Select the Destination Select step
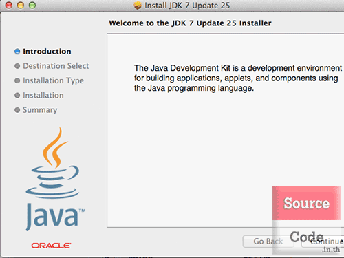This screenshot has width=344, height=258. tap(56, 66)
